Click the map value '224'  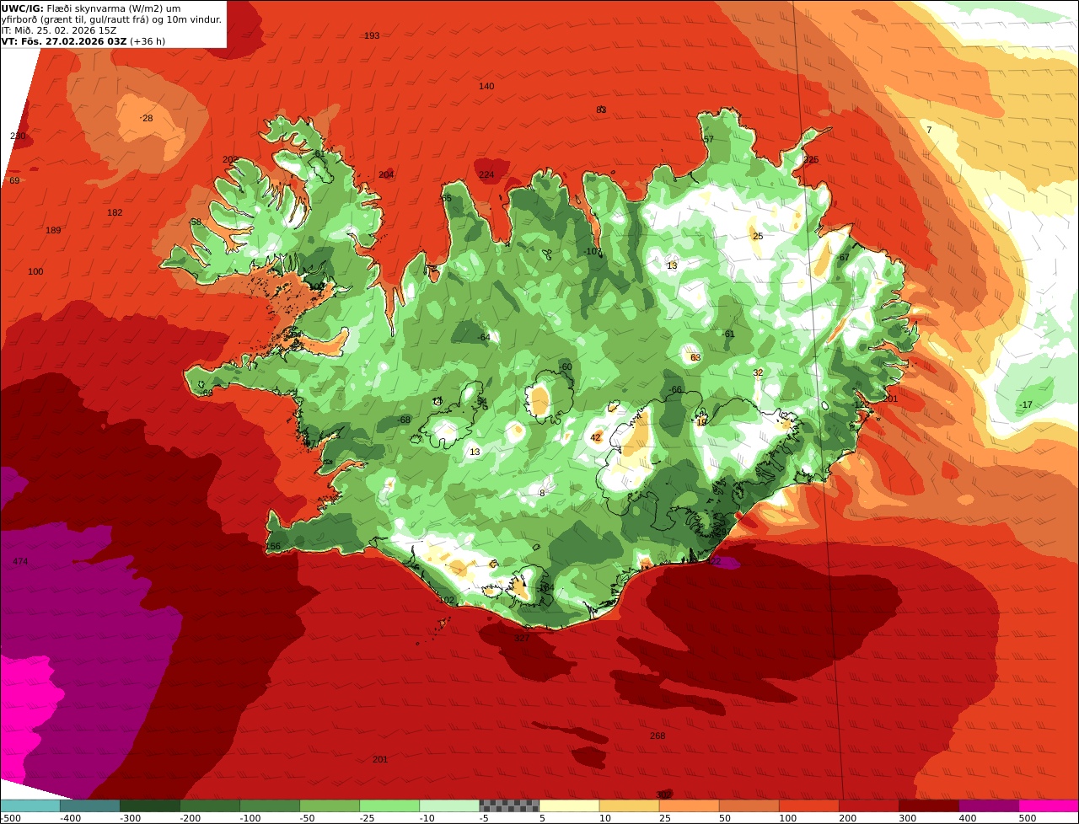pos(486,174)
